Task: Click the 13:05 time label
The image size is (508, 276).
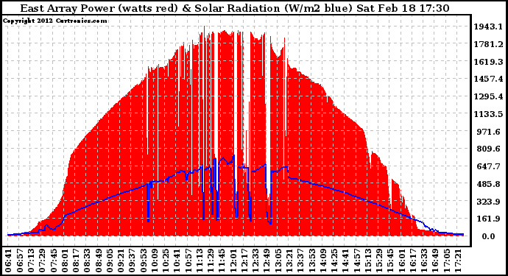Action: 278,261
